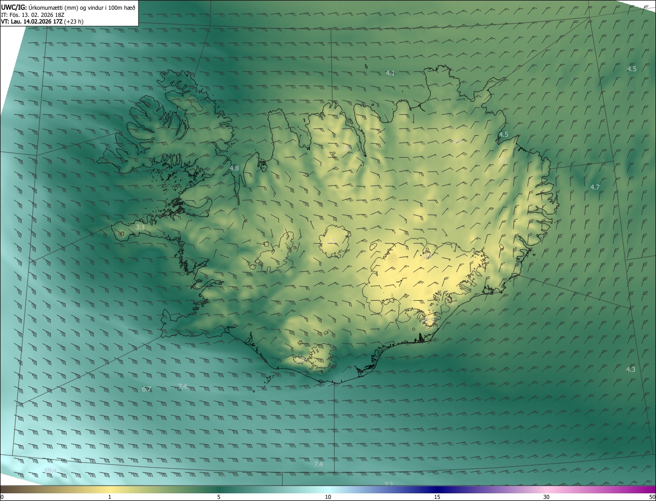Click the colorbar tick label '1'
Screen dimensions: 656x501
pyautogui.click(x=110, y=497)
